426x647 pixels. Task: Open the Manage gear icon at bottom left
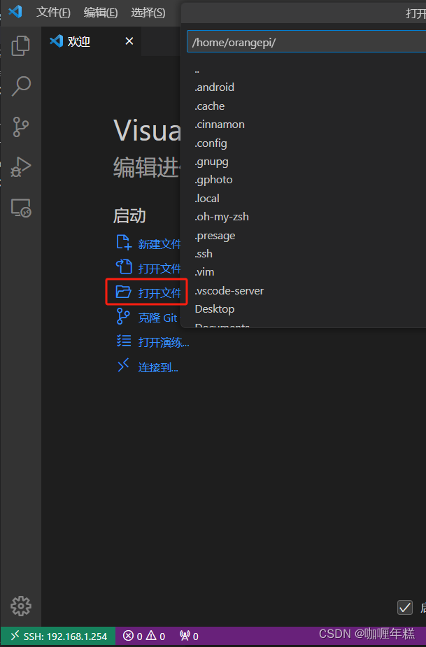pos(20,606)
